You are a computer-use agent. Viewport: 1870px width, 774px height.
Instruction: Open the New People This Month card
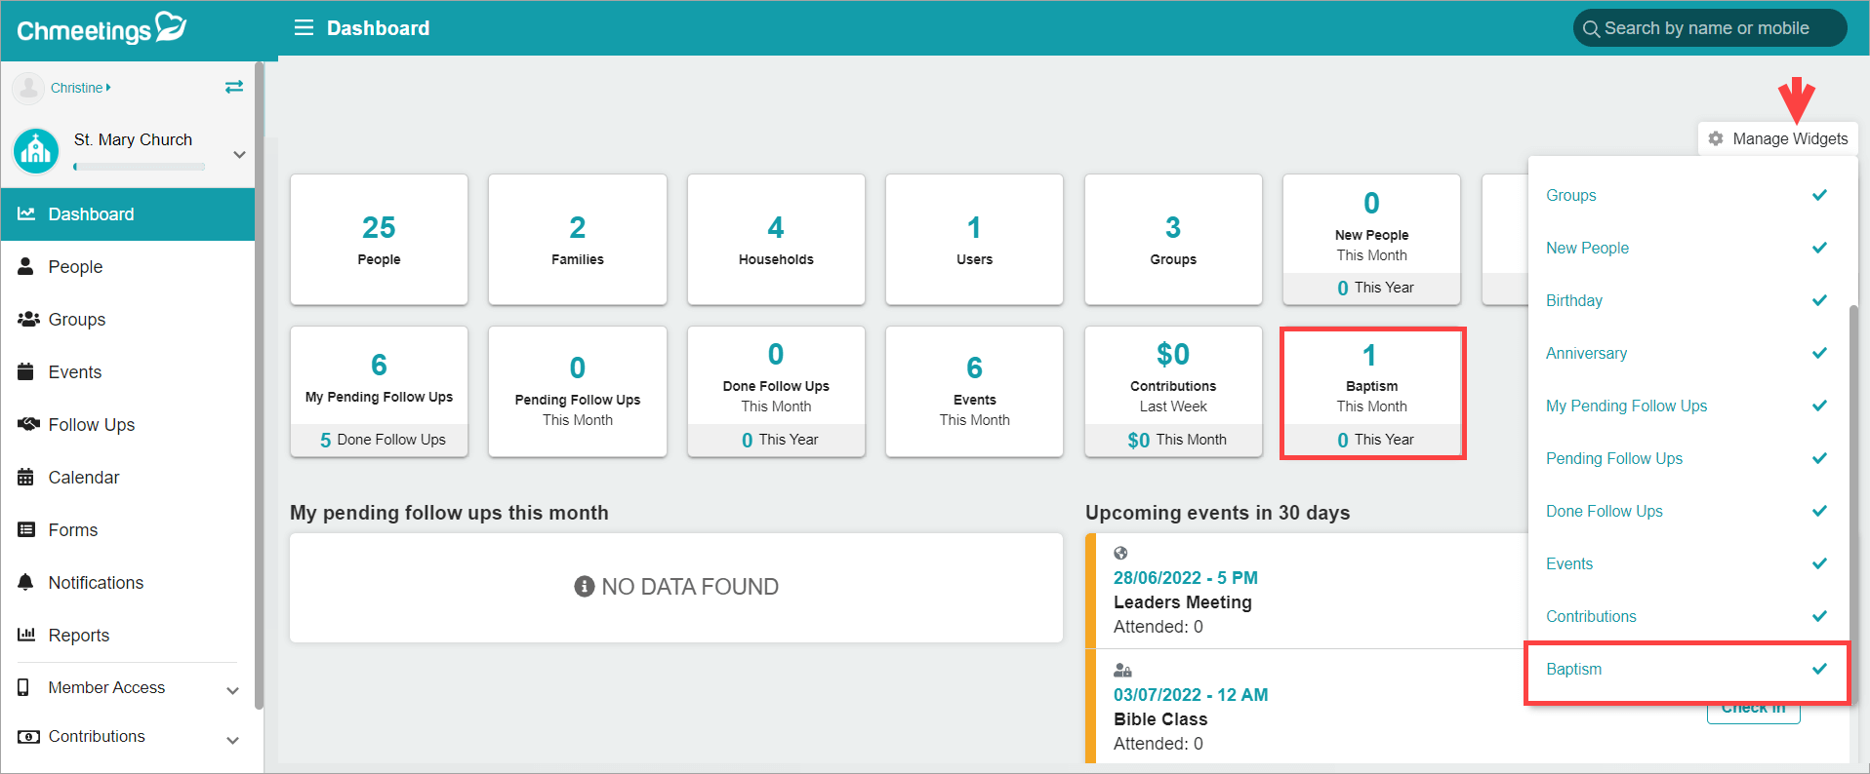1372,240
